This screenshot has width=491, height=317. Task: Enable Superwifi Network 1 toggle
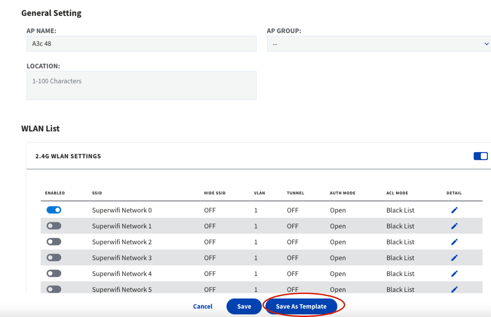pyautogui.click(x=54, y=226)
